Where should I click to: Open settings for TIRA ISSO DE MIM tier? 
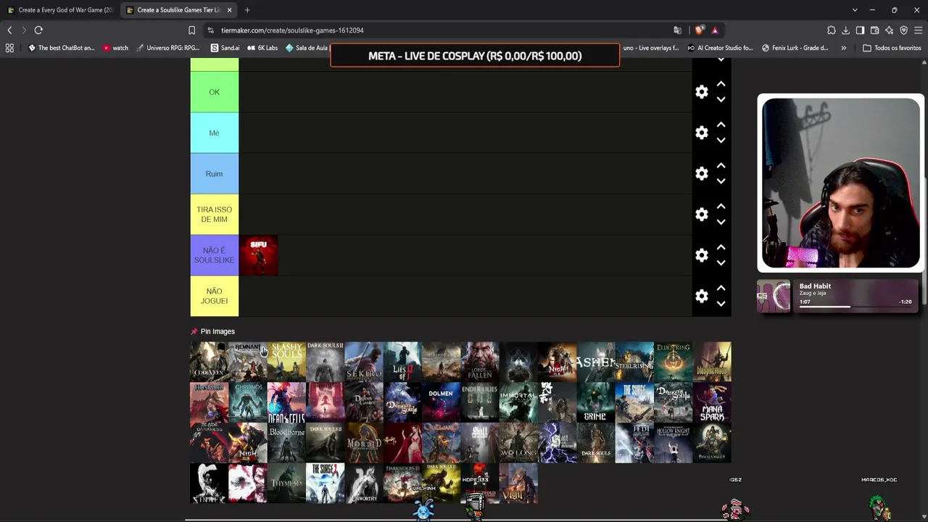coord(701,215)
